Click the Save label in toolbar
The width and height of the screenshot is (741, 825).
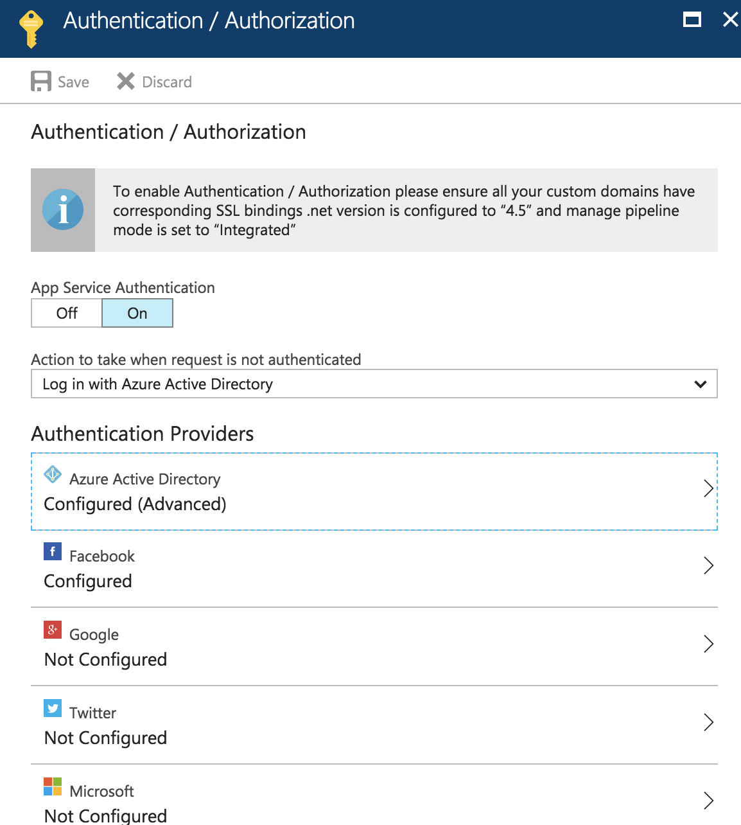[x=73, y=82]
